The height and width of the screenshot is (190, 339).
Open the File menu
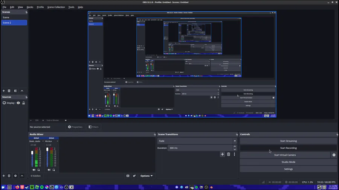[4, 7]
